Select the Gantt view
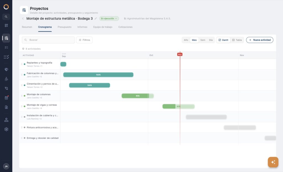The height and width of the screenshot is (172, 283). (223, 40)
